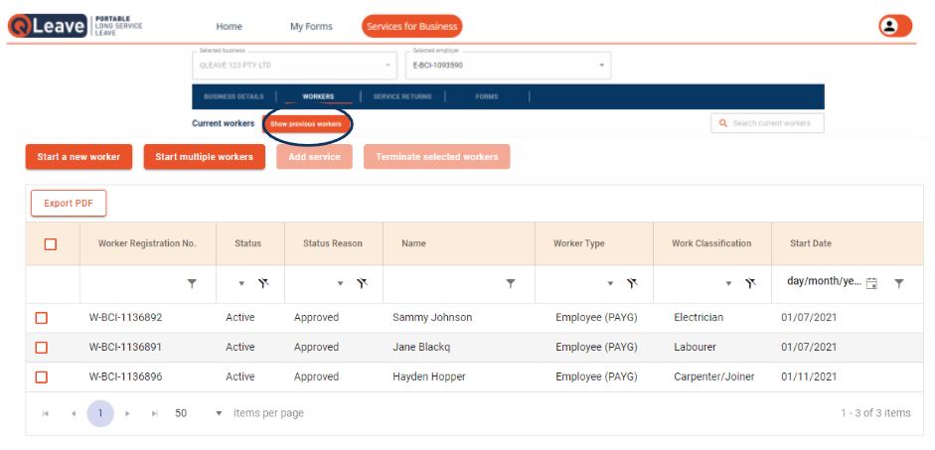Switch to Business Details tab

[x=234, y=96]
